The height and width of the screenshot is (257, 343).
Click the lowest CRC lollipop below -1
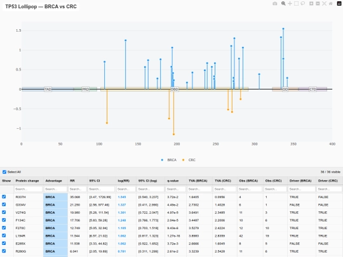(x=173, y=134)
